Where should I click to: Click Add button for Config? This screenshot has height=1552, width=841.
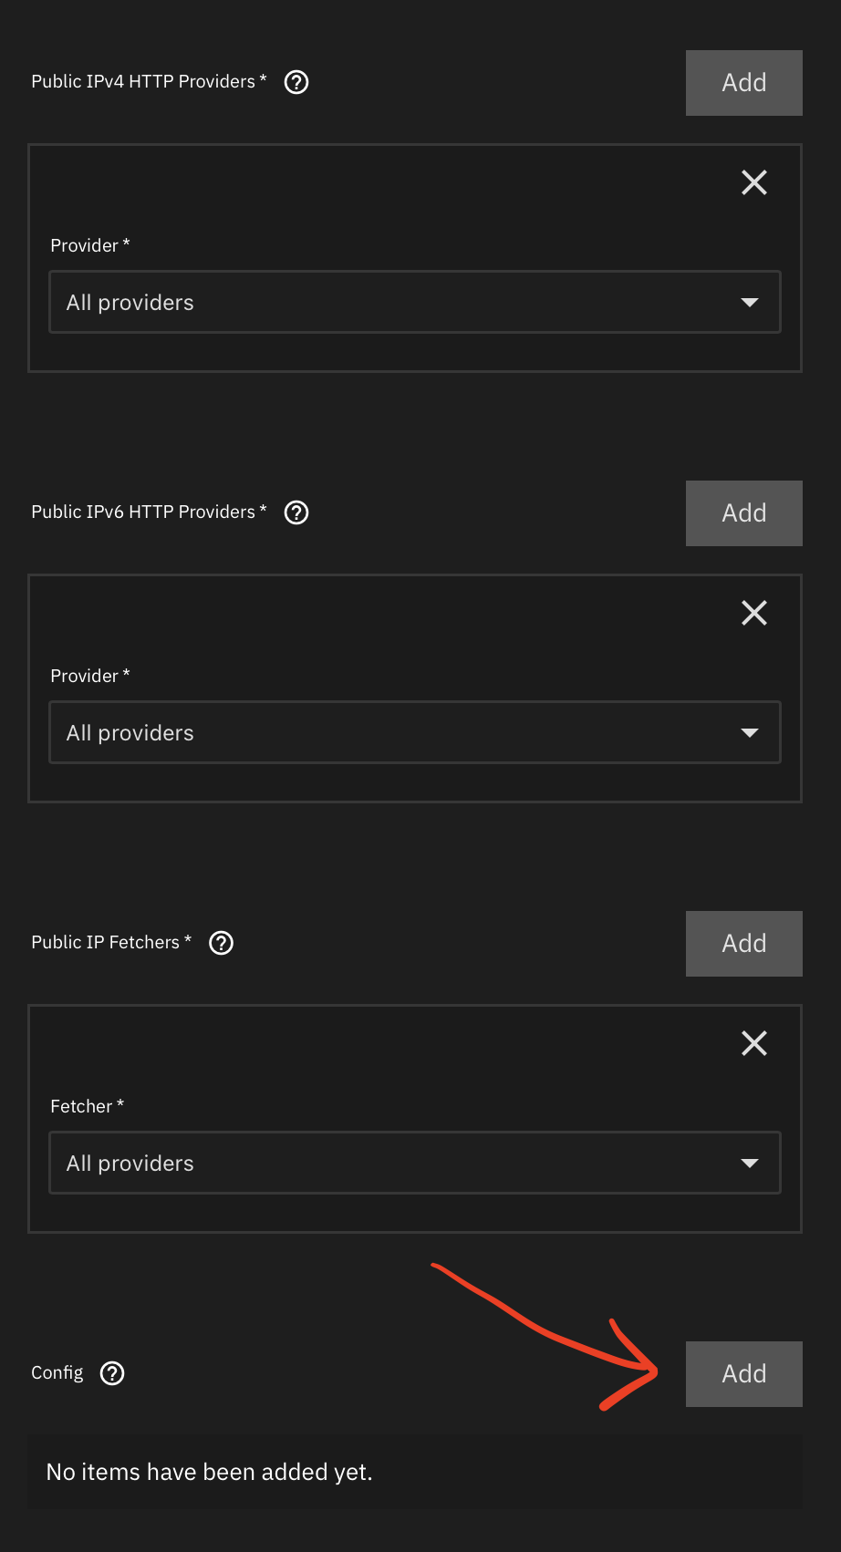coord(744,1374)
